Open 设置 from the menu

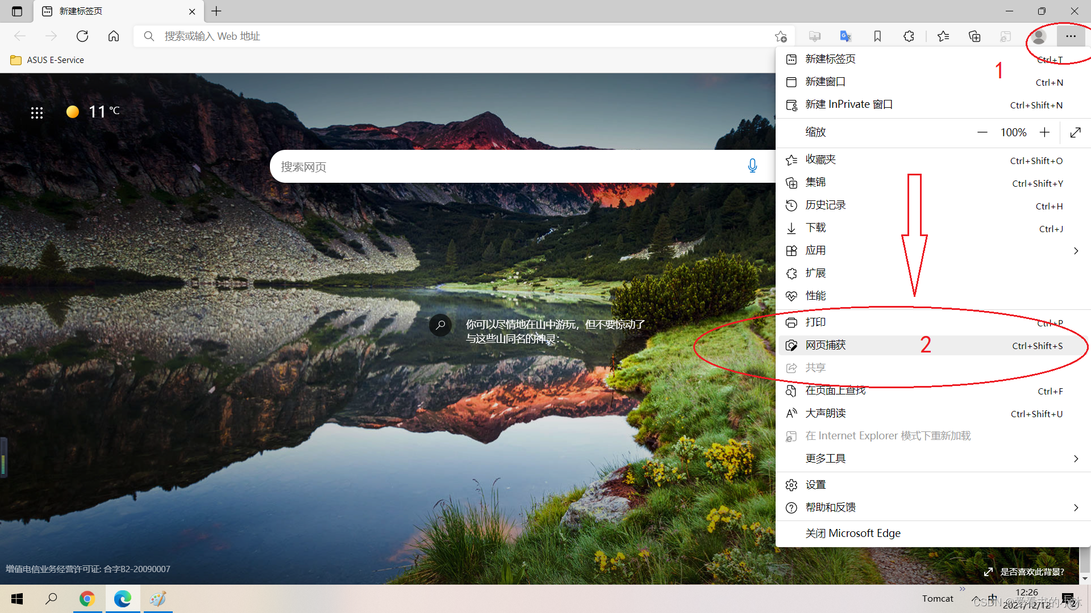pos(932,485)
